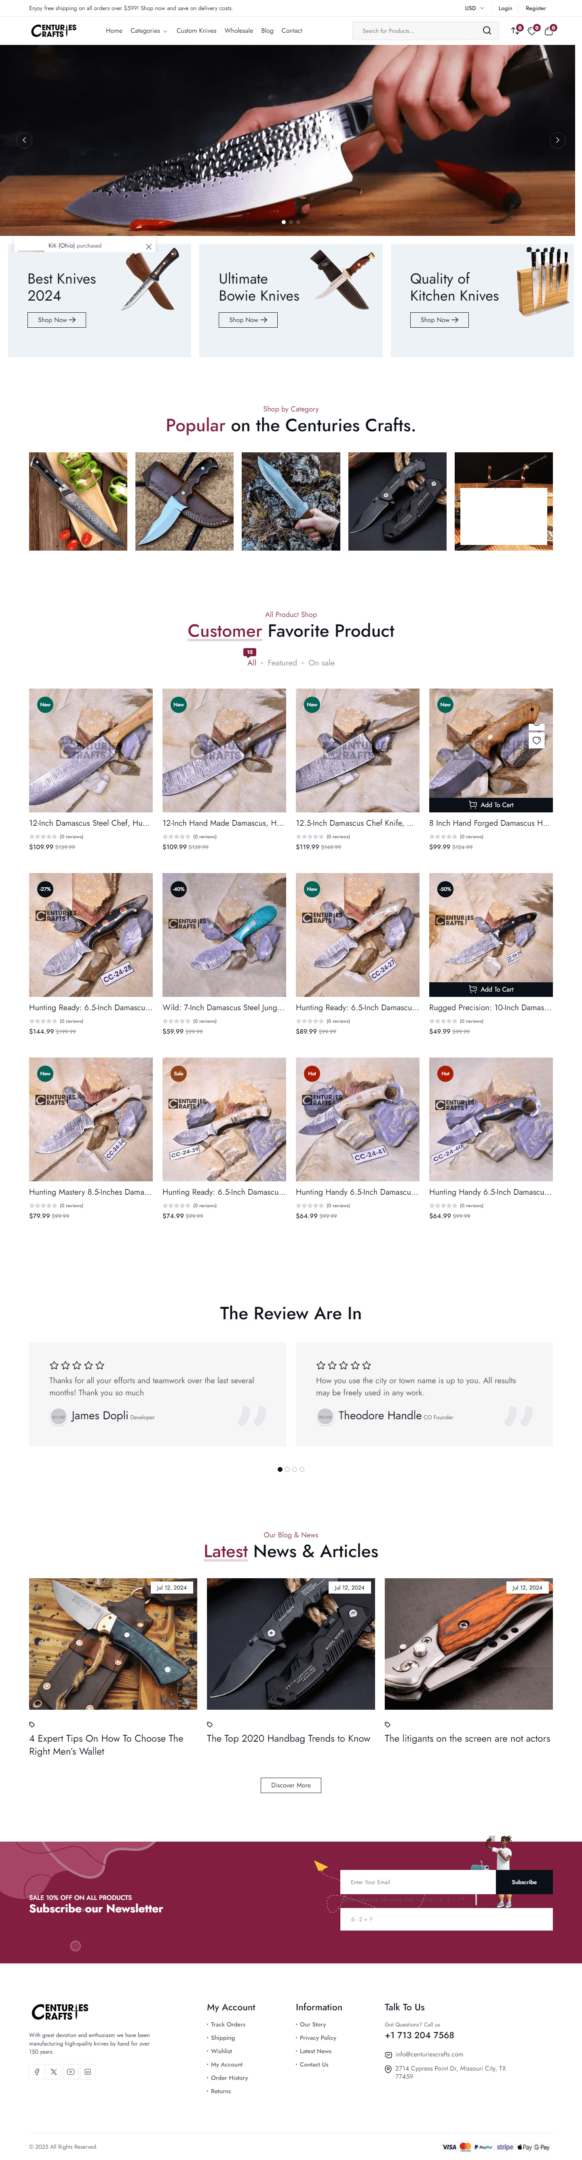Open the Wholesale menu item

click(239, 31)
